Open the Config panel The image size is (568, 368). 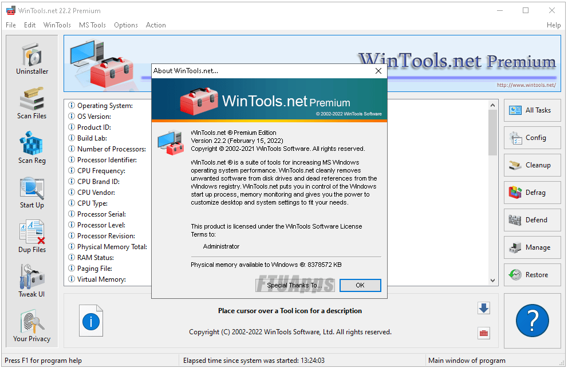tap(532, 138)
